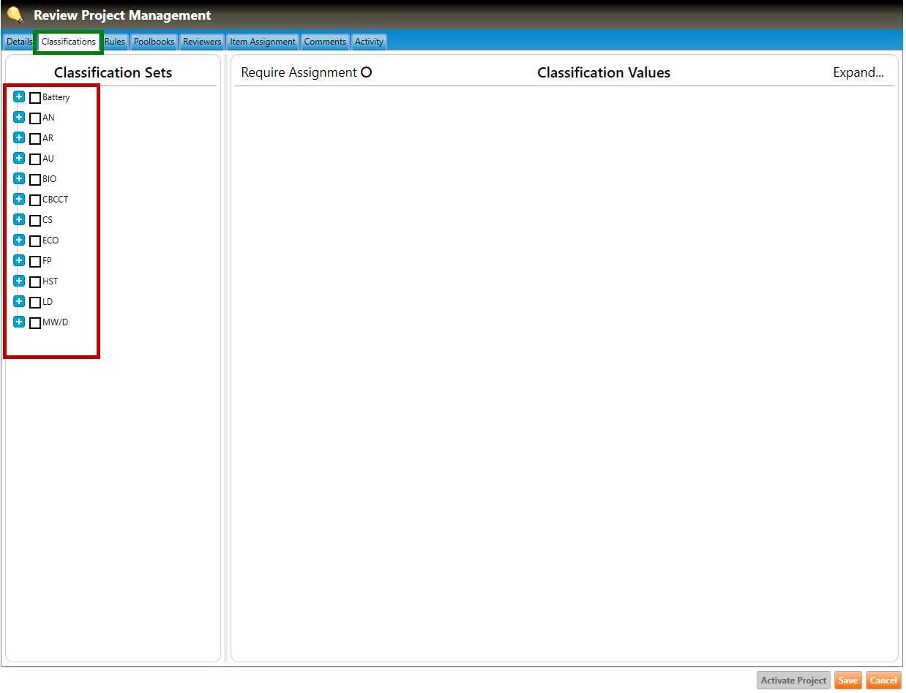906x693 pixels.
Task: Click the plus icon next to HST
Action: tap(19, 281)
